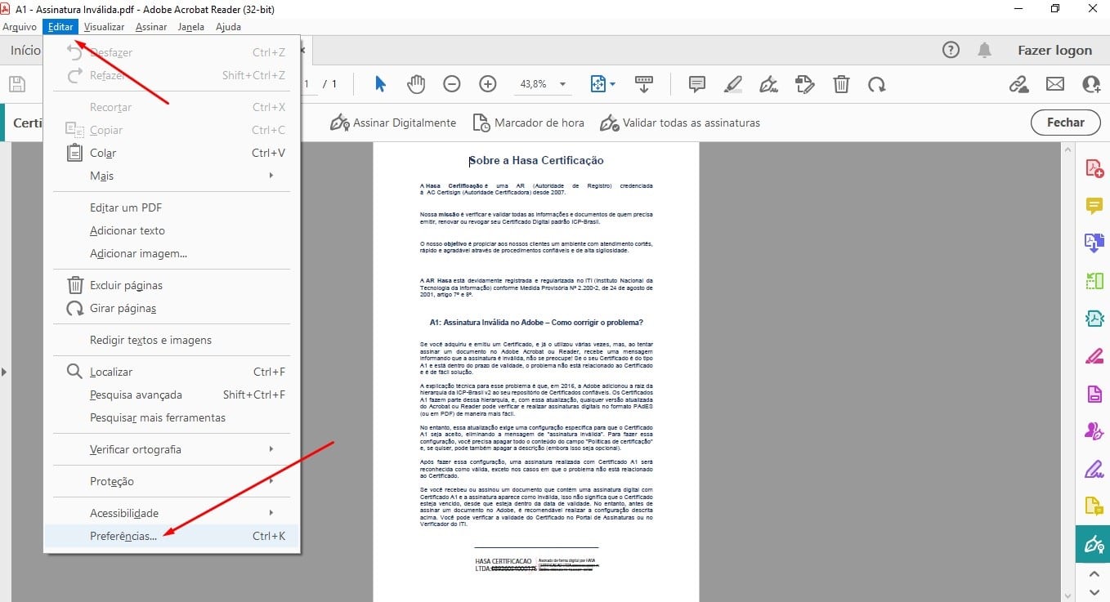Select the arrow selection tool
Screen dimensions: 1110x602
[x=380, y=83]
